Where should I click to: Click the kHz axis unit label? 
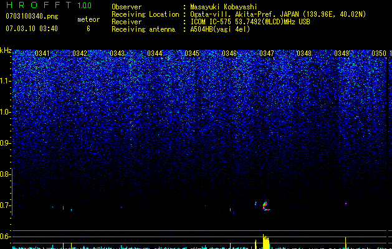tap(6, 50)
